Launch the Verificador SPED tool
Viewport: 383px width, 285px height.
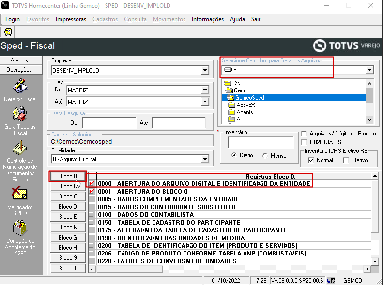coord(20,202)
